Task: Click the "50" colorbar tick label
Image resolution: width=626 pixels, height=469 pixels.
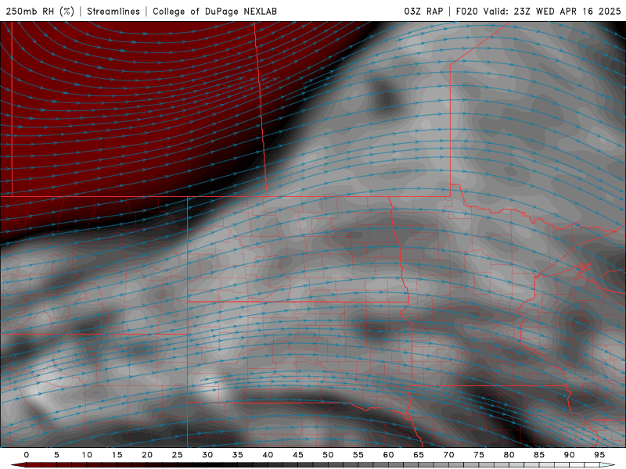Action: 328,455
